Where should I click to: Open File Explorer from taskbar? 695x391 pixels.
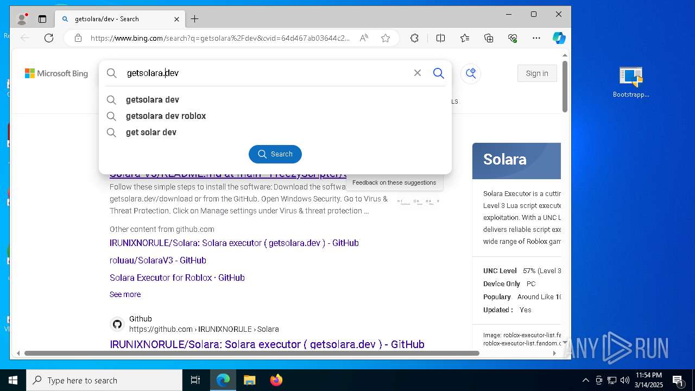(249, 380)
